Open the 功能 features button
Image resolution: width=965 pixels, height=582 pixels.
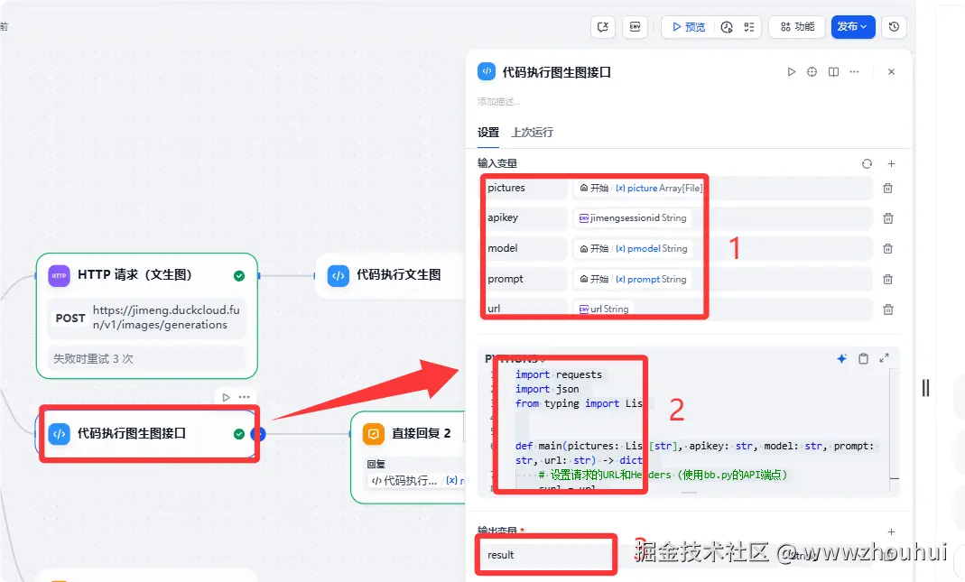pyautogui.click(x=797, y=26)
